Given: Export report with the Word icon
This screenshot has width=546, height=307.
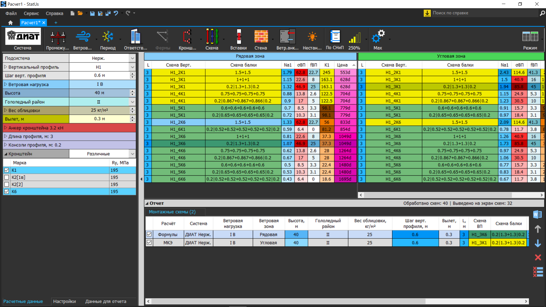Looking at the screenshot, I should tap(537, 215).
